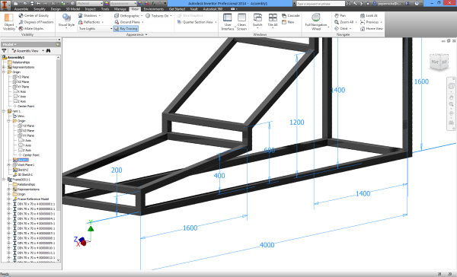The image size is (457, 277).
Task: Open the Appearance override dropdown in quick access
Action: point(123,4)
